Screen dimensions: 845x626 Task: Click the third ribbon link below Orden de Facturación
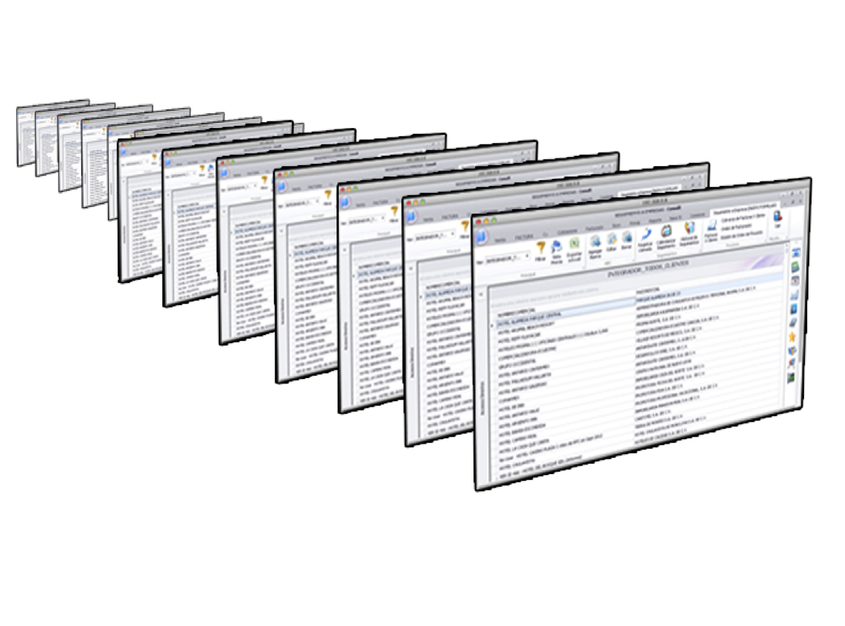click(742, 235)
